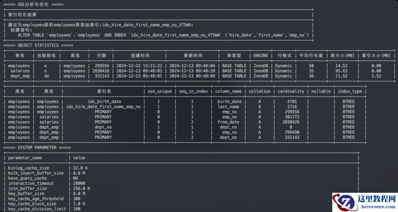Click the 'column_name' column header

pyautogui.click(x=228, y=91)
